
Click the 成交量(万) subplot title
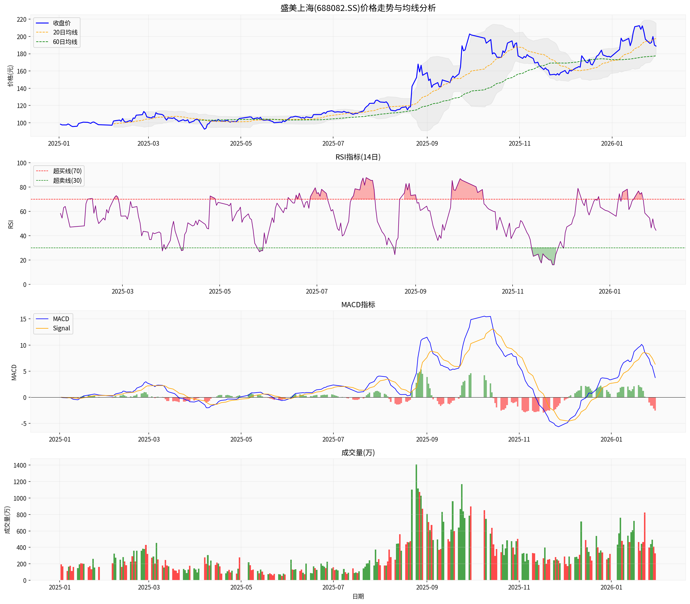[x=358, y=452]
